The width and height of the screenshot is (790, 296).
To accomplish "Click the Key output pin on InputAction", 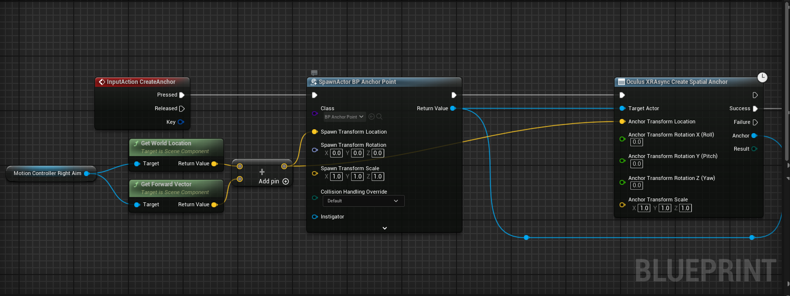I will [x=181, y=122].
